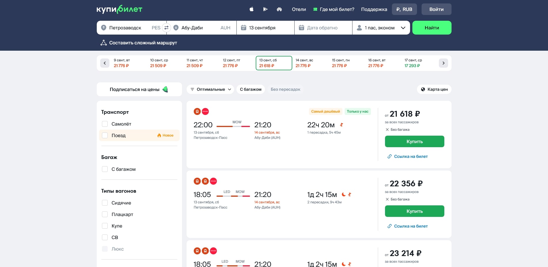Show later dates with right arrow
The height and width of the screenshot is (267, 548).
(x=443, y=63)
